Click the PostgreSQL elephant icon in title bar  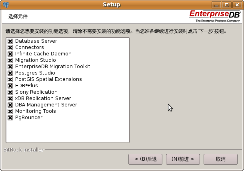(x=6, y=5)
